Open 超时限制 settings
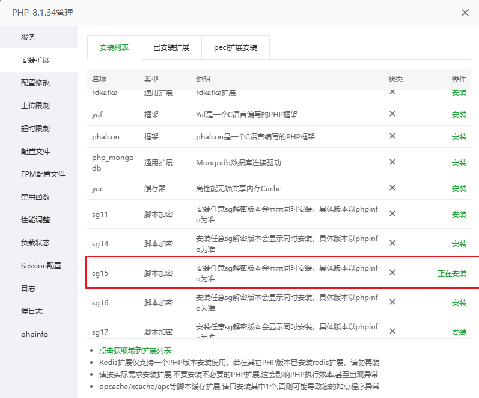 (39, 129)
